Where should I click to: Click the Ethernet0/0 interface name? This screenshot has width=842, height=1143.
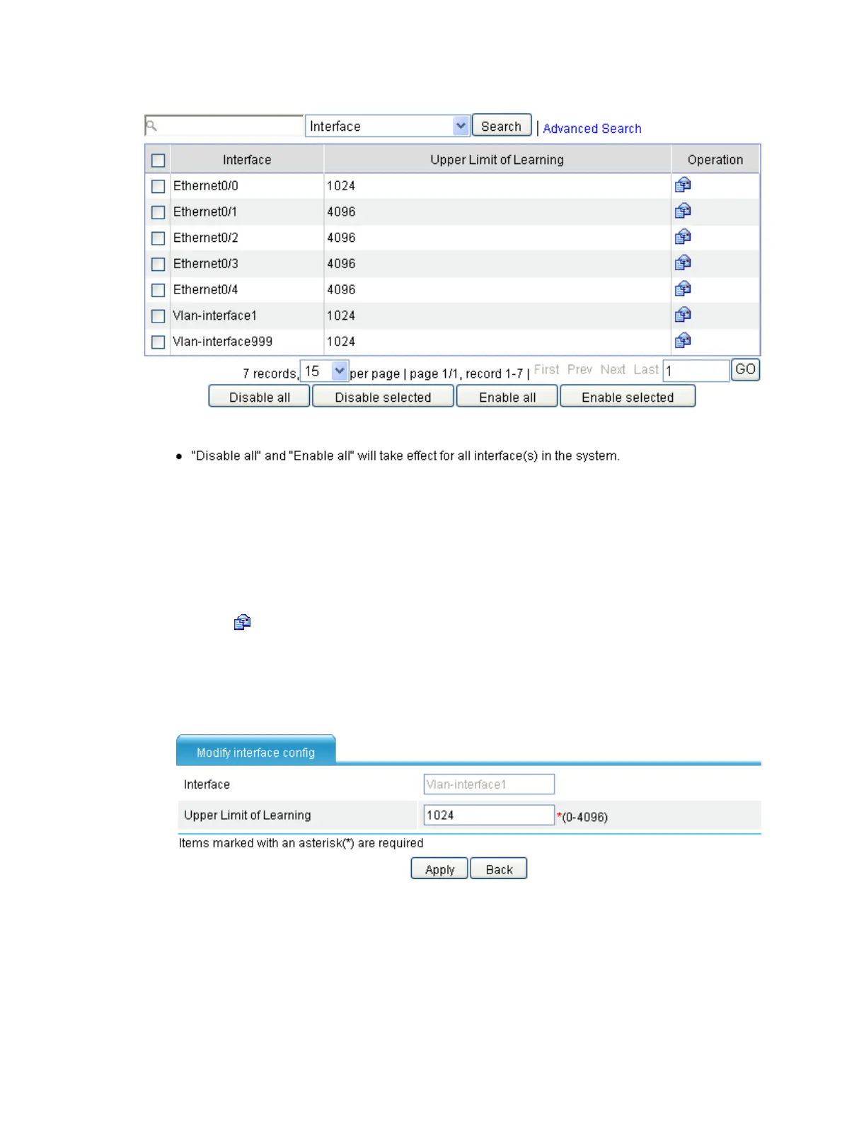(206, 186)
